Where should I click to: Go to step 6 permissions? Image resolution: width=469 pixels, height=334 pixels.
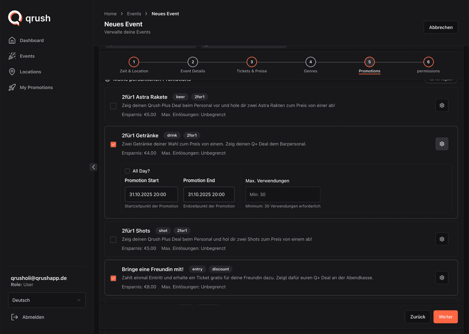[x=428, y=65]
